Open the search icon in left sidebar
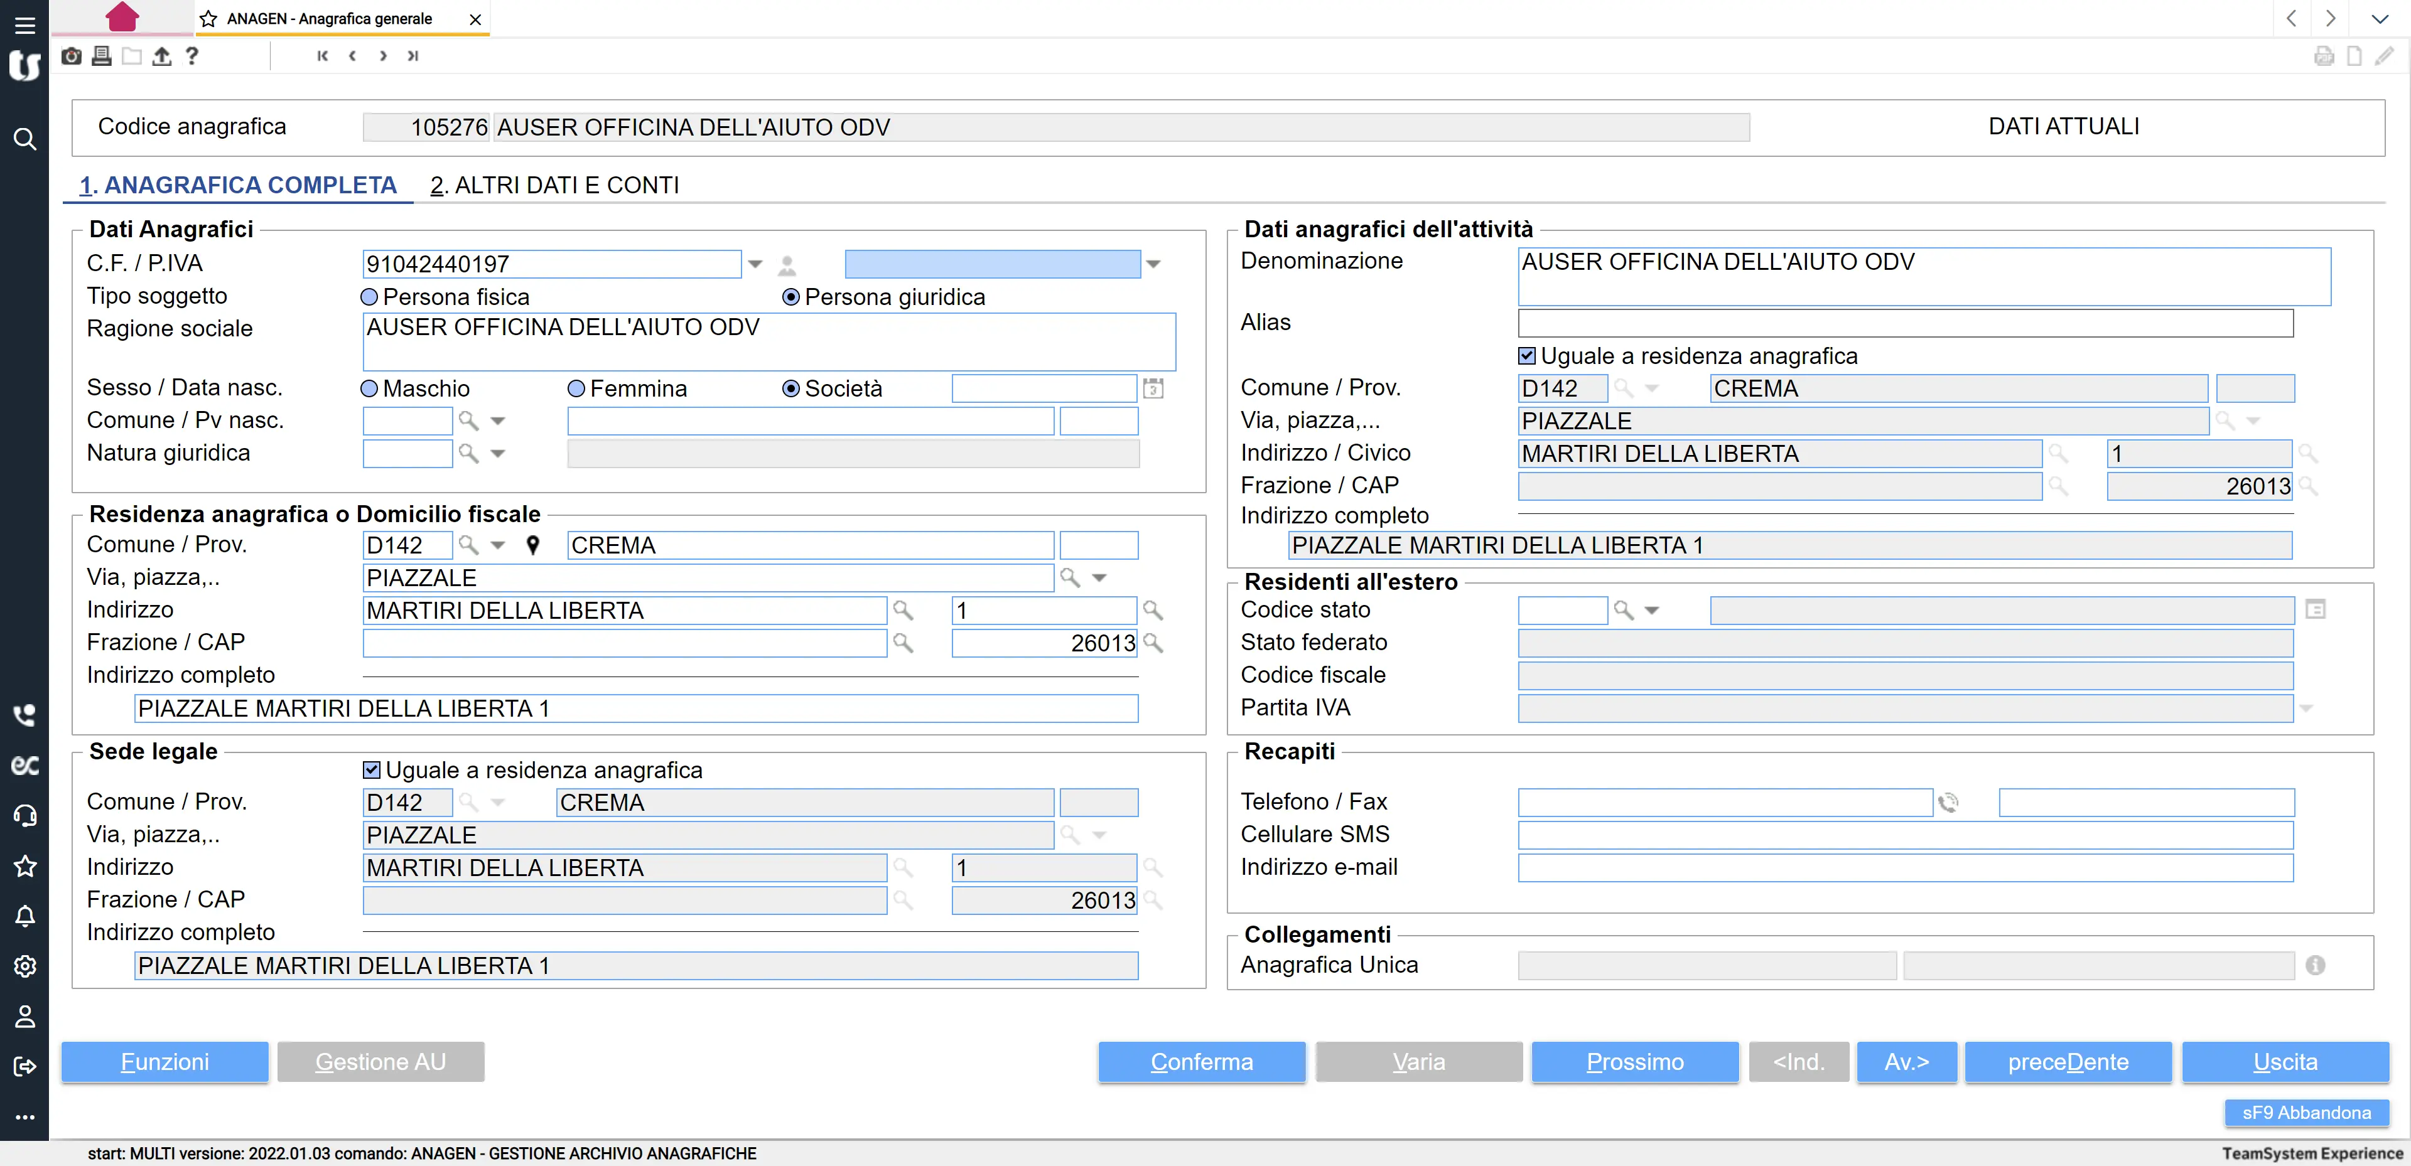This screenshot has width=2411, height=1166. (x=25, y=139)
